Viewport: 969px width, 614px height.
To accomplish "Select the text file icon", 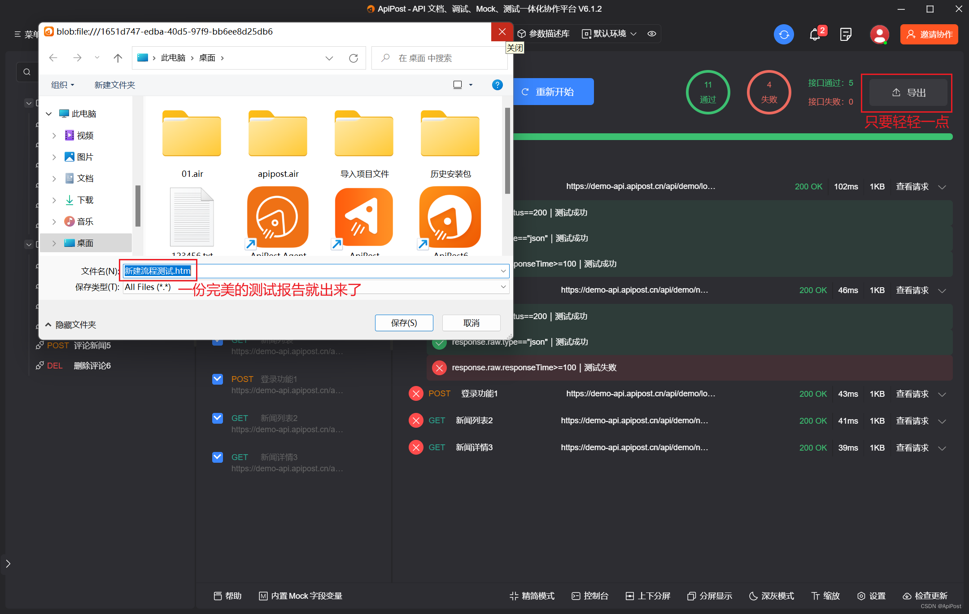I will pyautogui.click(x=192, y=218).
